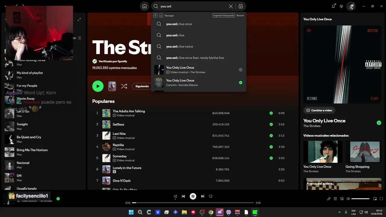Open the My kind of playlist item
This screenshot has height=217, width=386.
click(x=44, y=75)
